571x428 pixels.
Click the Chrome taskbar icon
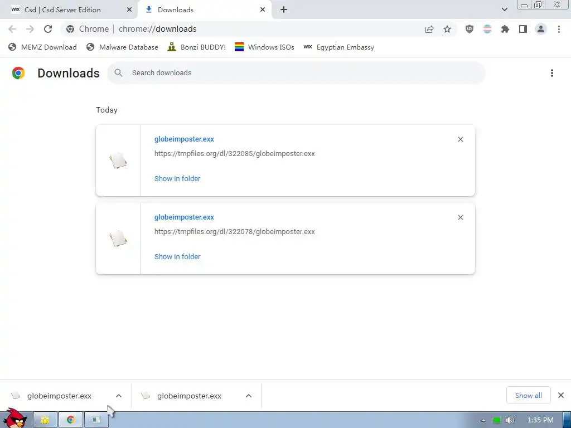coord(71,420)
